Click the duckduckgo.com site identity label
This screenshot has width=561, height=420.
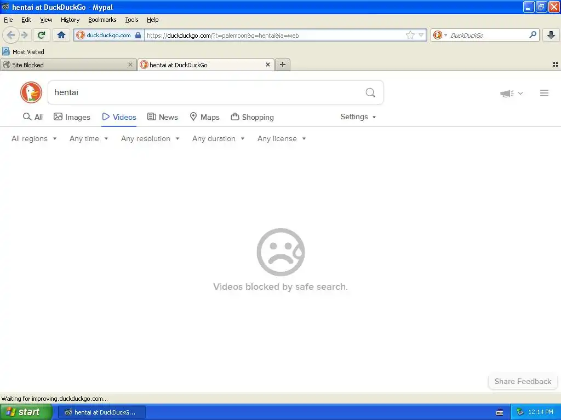click(x=109, y=35)
